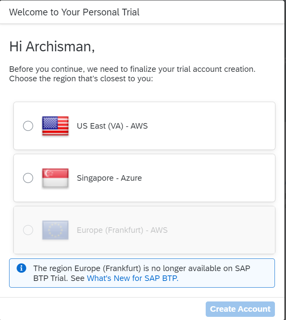Image resolution: width=286 pixels, height=320 pixels.
Task: Click the "Singapore - Azure" label
Action: pyautogui.click(x=109, y=178)
